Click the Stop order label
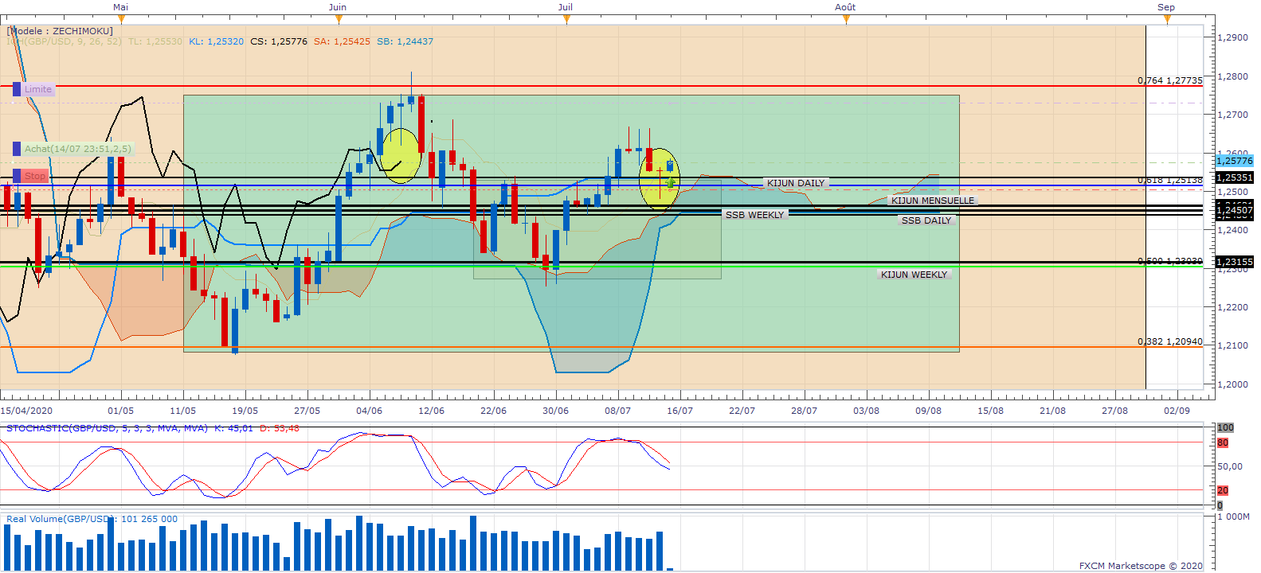This screenshot has height=573, width=1261. [35, 176]
